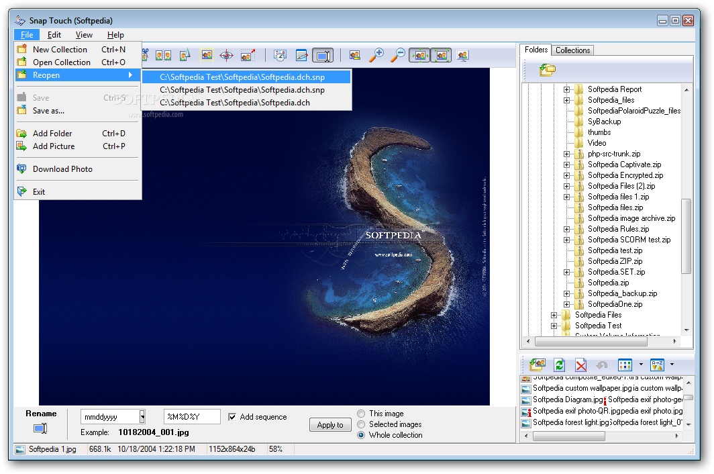Image resolution: width=714 pixels, height=474 pixels.
Task: Switch to the Folders tab
Action: 536,49
